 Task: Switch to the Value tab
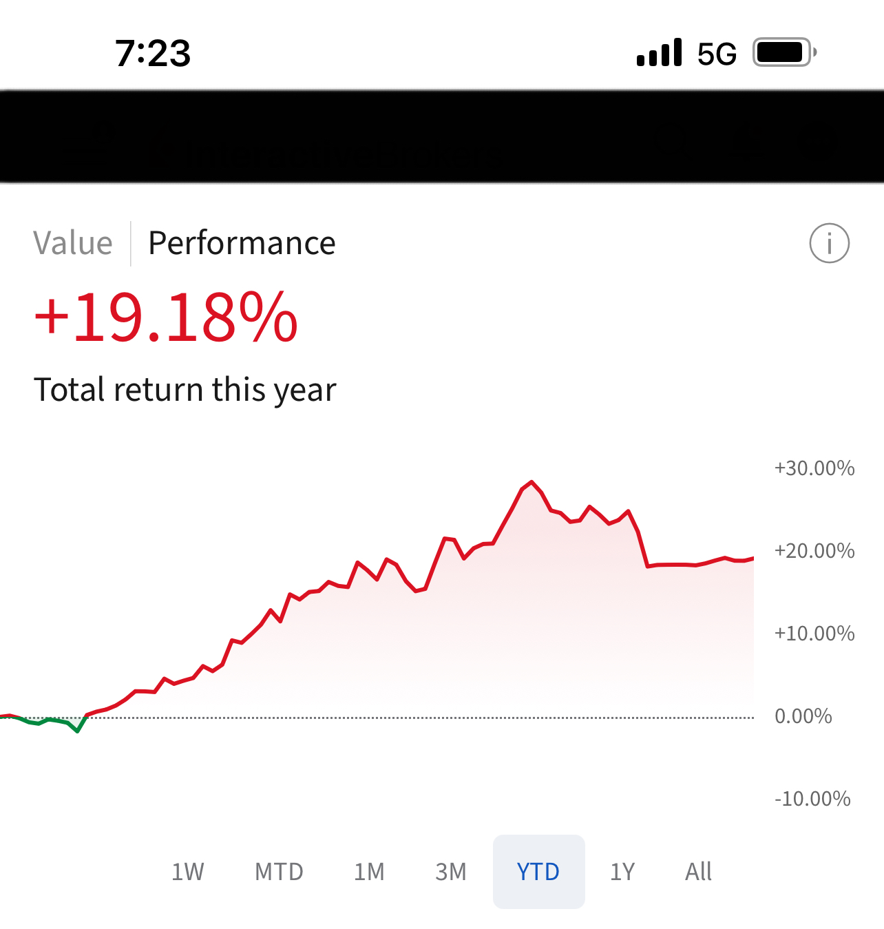(73, 243)
